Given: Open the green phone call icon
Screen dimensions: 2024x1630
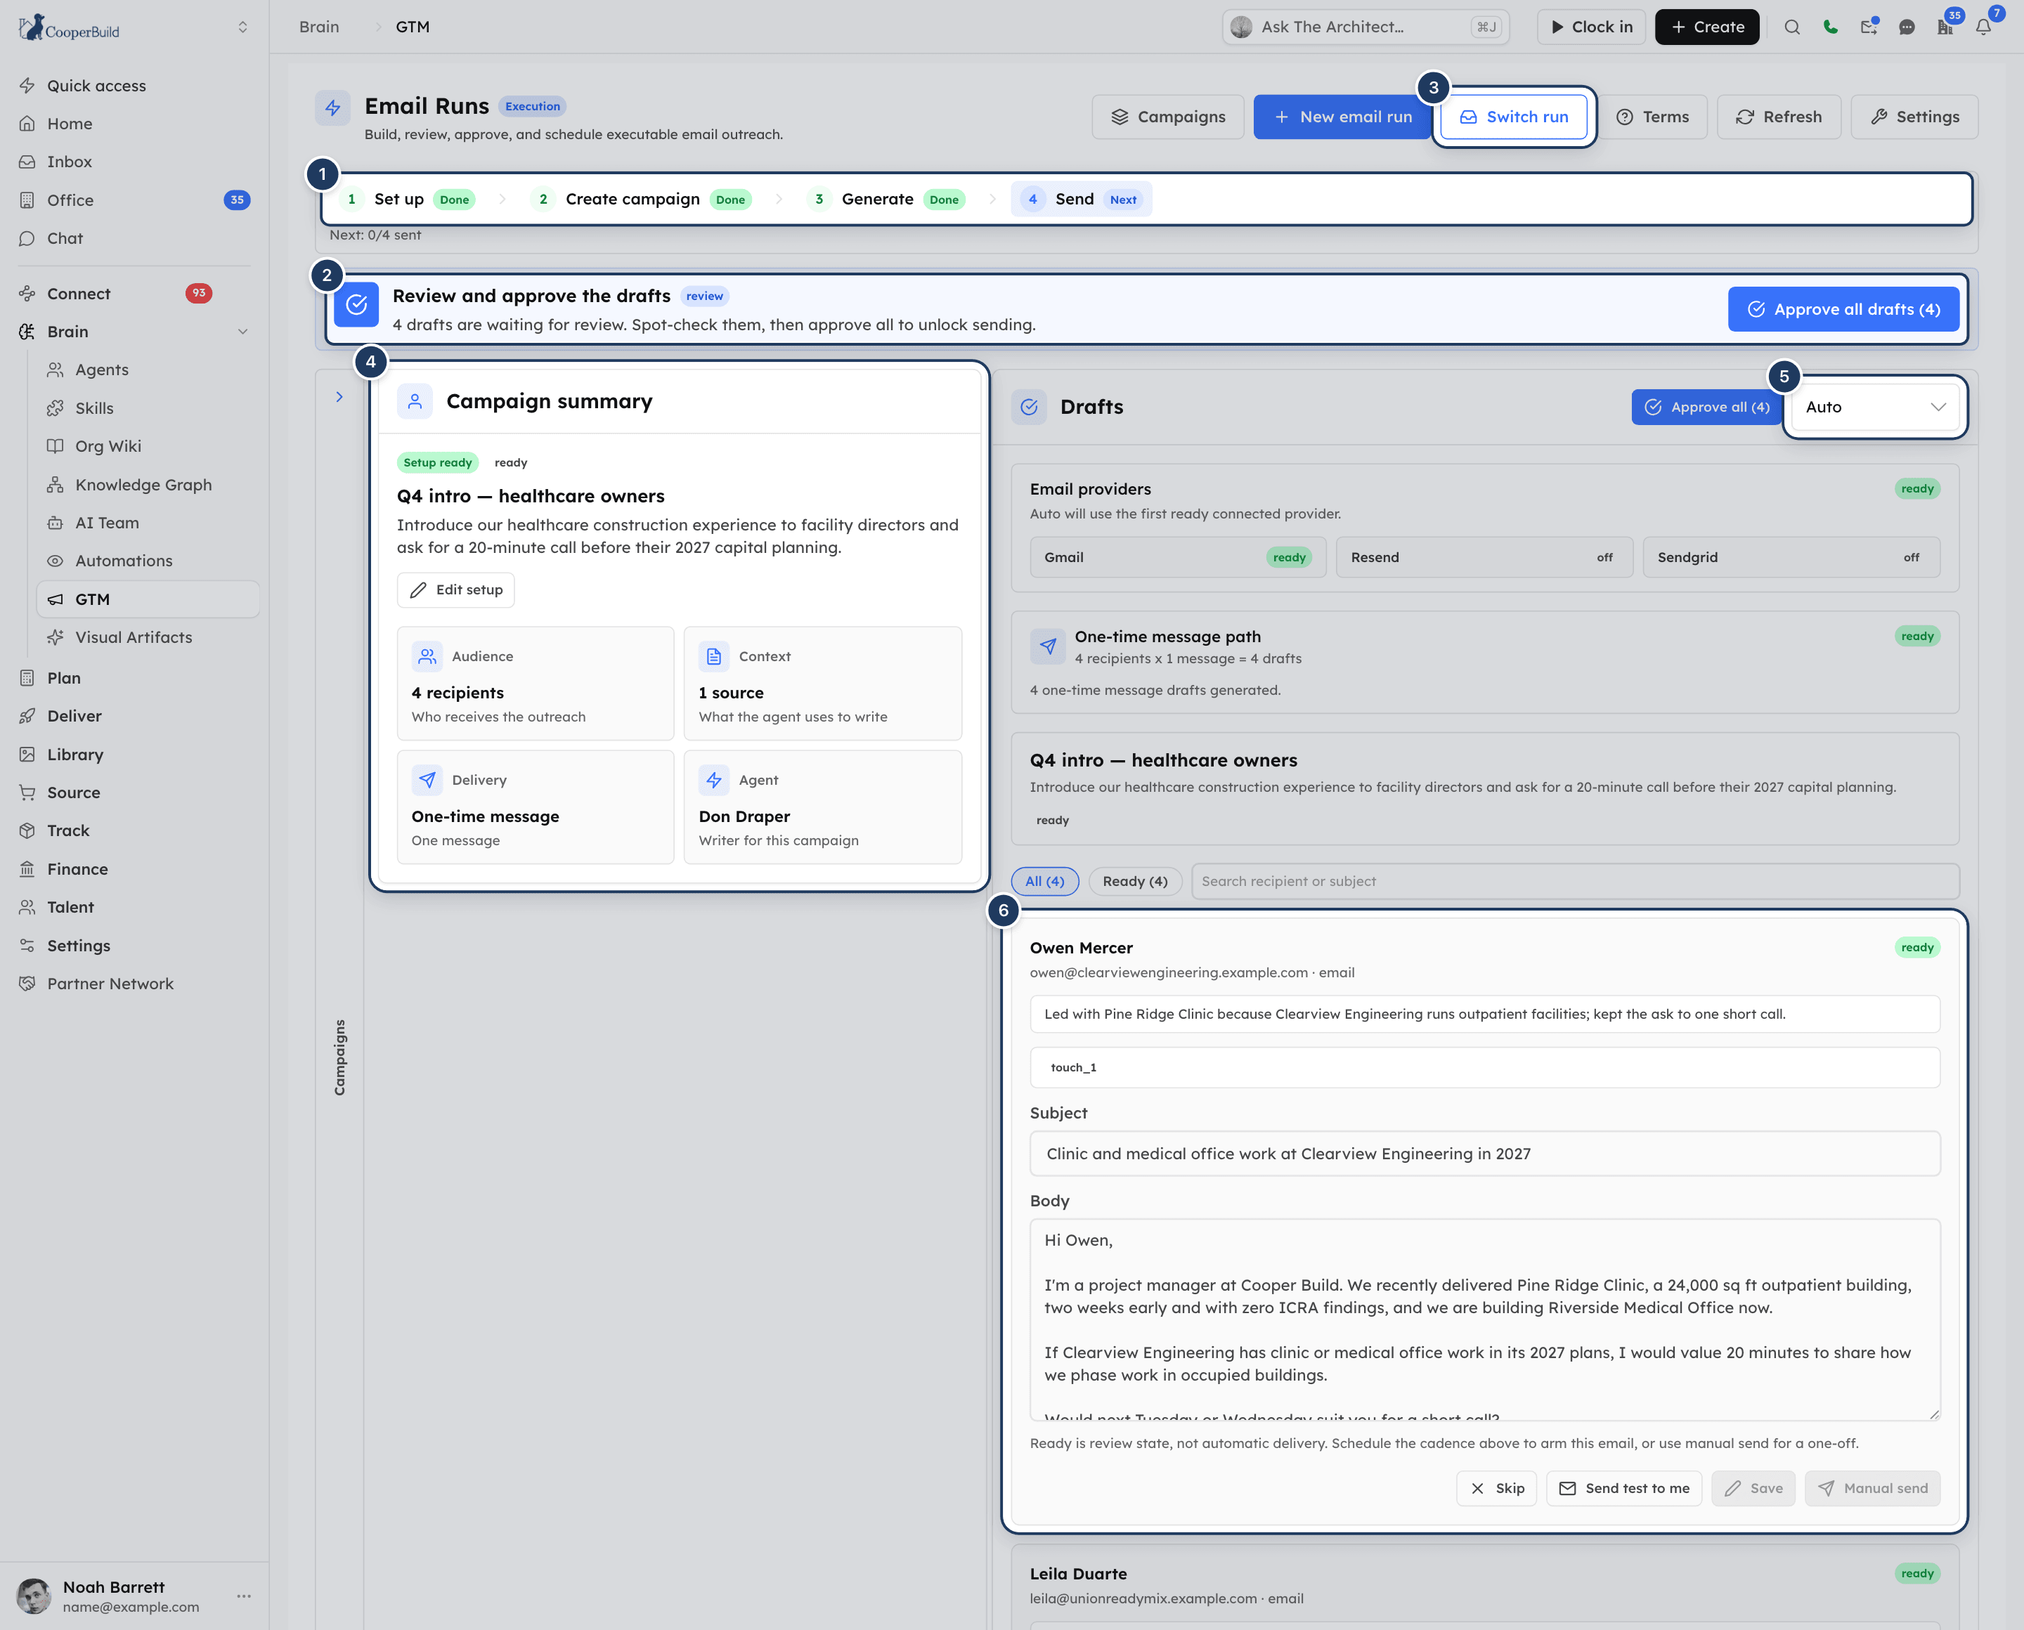Looking at the screenshot, I should tap(1831, 27).
